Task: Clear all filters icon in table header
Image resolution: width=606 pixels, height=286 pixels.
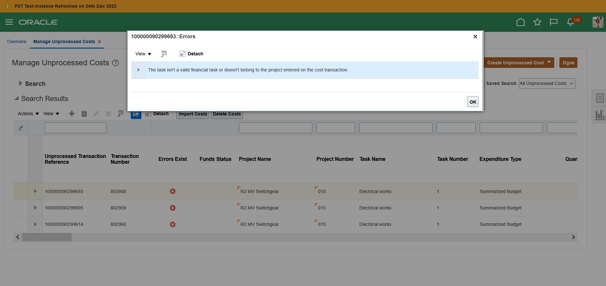Action: coord(21,128)
